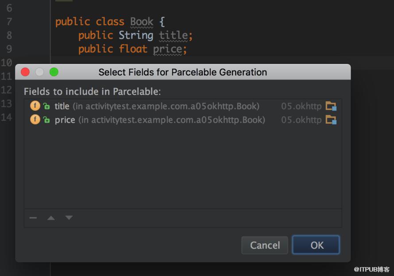Screen dimensions: 394x276
Task: Click the green lock icon beside title
Action: click(46, 106)
